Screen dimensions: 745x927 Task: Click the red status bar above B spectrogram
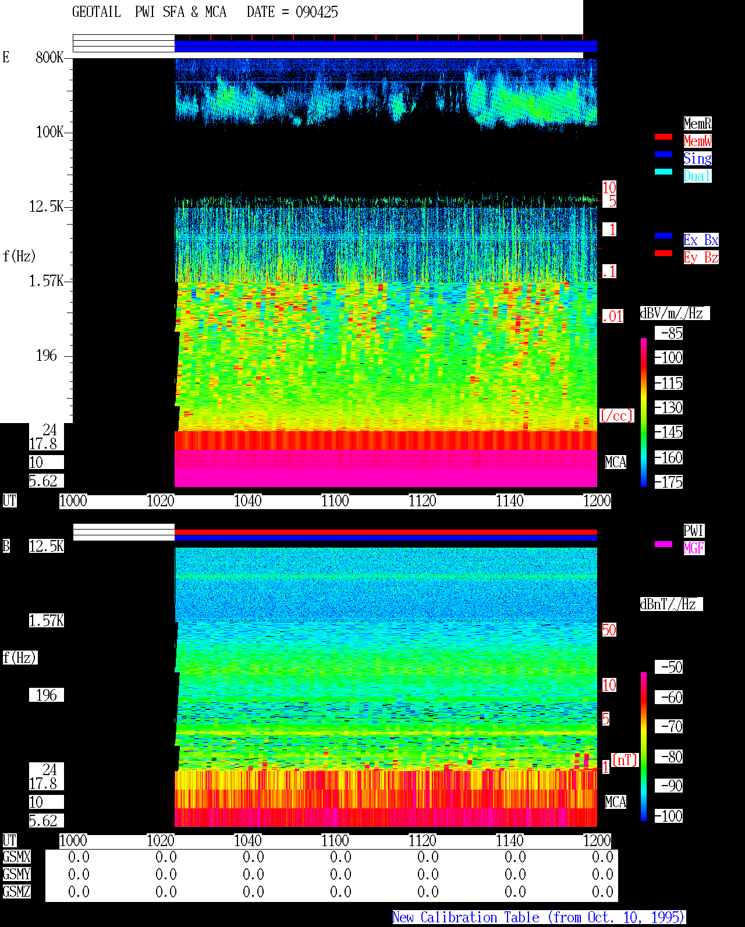point(386,532)
